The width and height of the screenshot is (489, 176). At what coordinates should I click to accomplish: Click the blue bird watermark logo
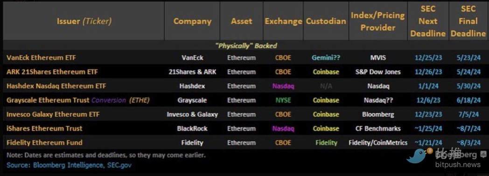pos(419,156)
